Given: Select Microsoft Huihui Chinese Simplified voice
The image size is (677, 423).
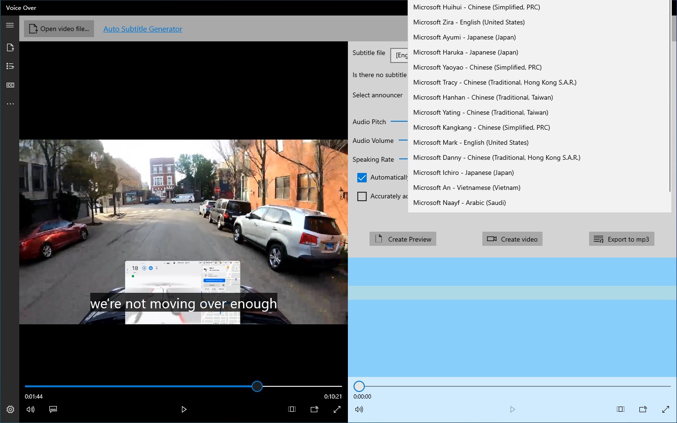Looking at the screenshot, I should click(x=539, y=7).
